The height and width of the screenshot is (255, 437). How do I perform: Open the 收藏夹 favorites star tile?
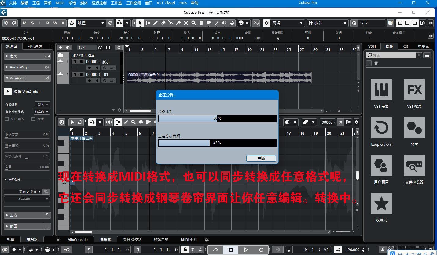(381, 203)
